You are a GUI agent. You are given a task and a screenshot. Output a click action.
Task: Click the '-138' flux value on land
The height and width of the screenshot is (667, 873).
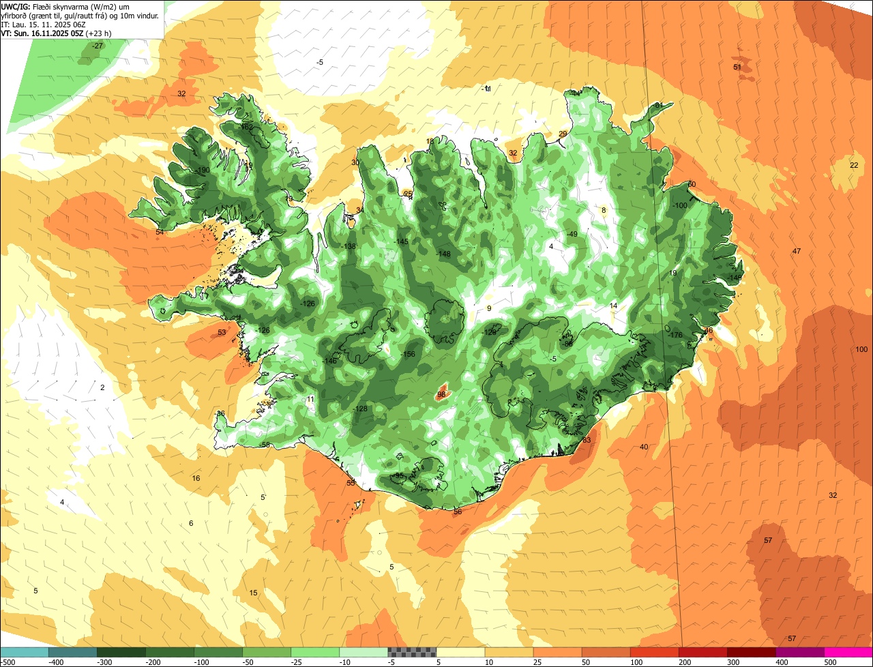(x=349, y=246)
